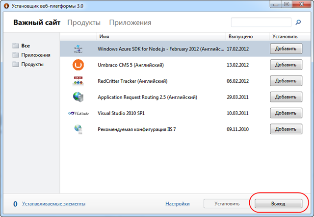The height and width of the screenshot is (217, 314).
Task: Select Application Request Routing 2.5 text
Action: pos(147,97)
